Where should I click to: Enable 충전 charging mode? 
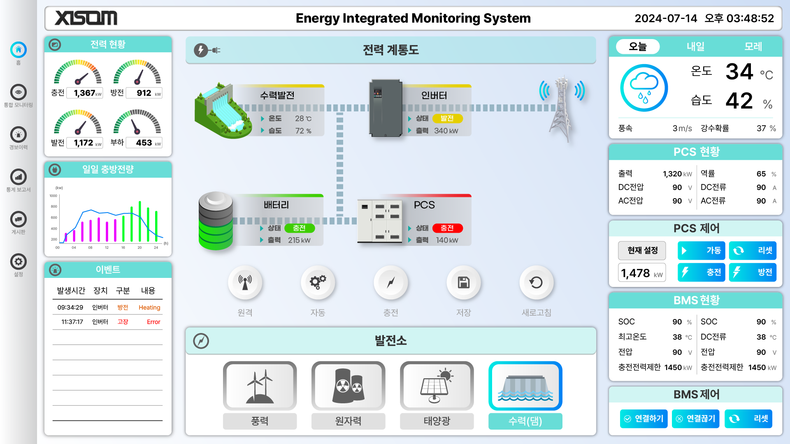702,272
